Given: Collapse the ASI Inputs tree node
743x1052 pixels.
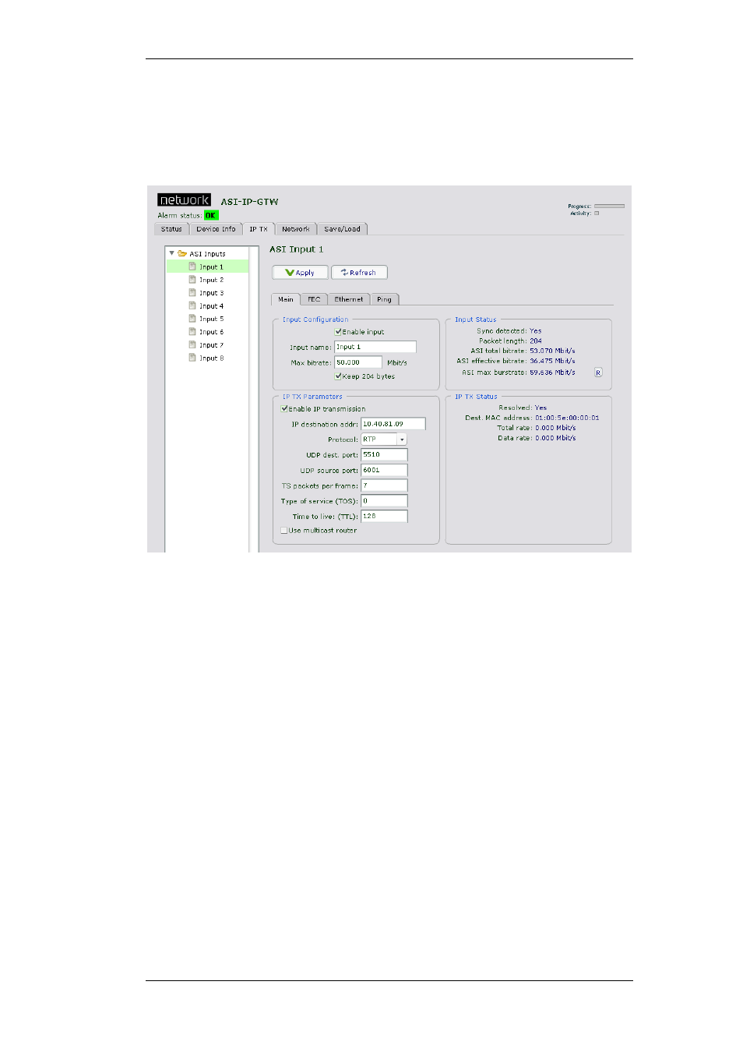Looking at the screenshot, I should (172, 253).
